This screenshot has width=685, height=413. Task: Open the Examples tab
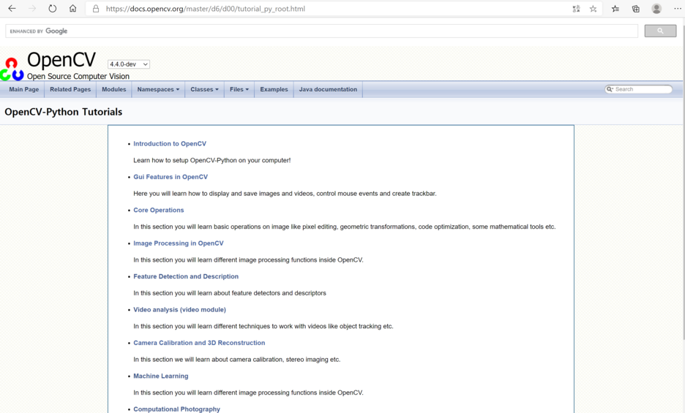click(x=274, y=89)
